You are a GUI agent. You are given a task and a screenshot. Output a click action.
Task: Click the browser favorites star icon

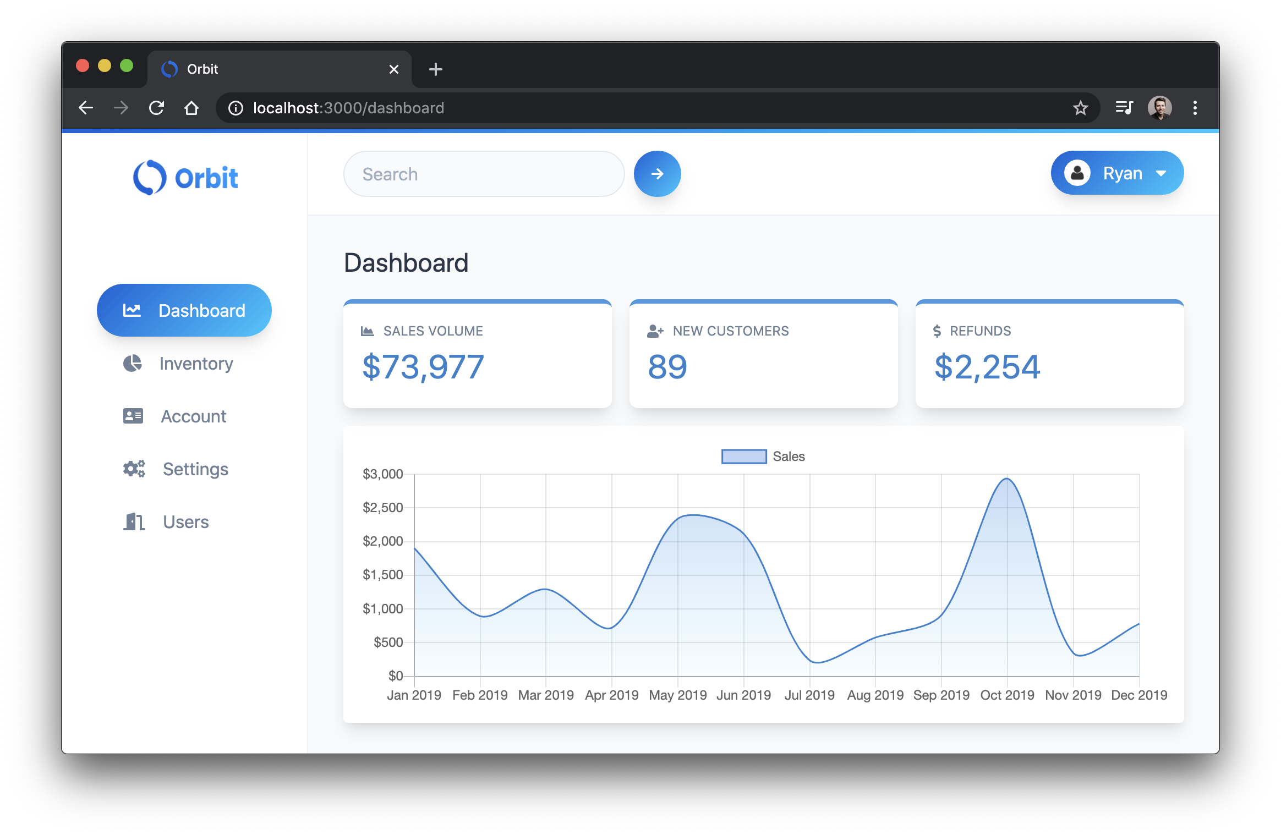(x=1081, y=106)
